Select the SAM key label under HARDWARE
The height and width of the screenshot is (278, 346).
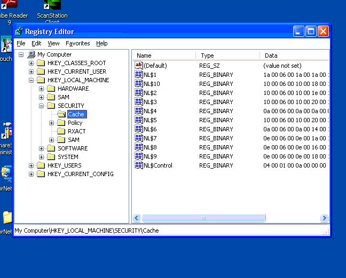(64, 97)
